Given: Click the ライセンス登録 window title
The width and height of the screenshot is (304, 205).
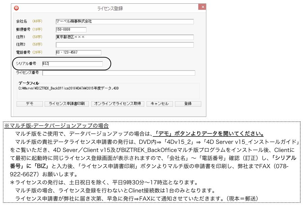Looking at the screenshot, I should tap(110, 8).
